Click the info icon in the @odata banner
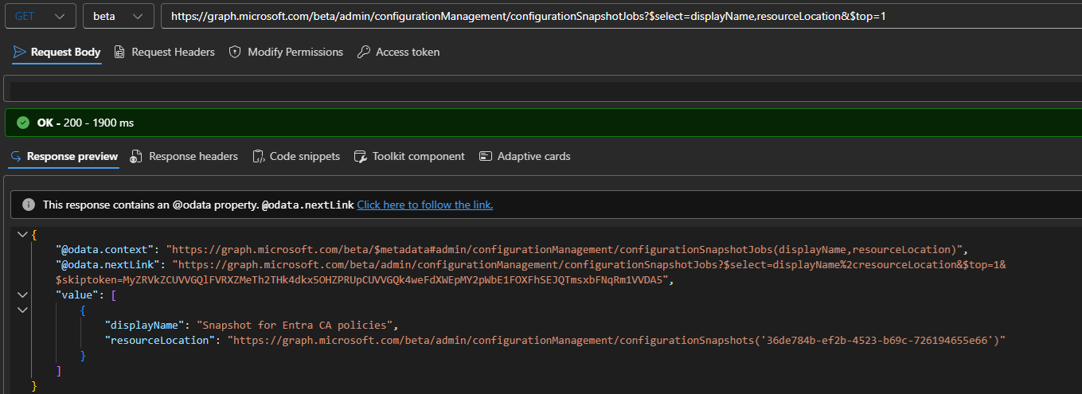1082x394 pixels. (x=29, y=205)
